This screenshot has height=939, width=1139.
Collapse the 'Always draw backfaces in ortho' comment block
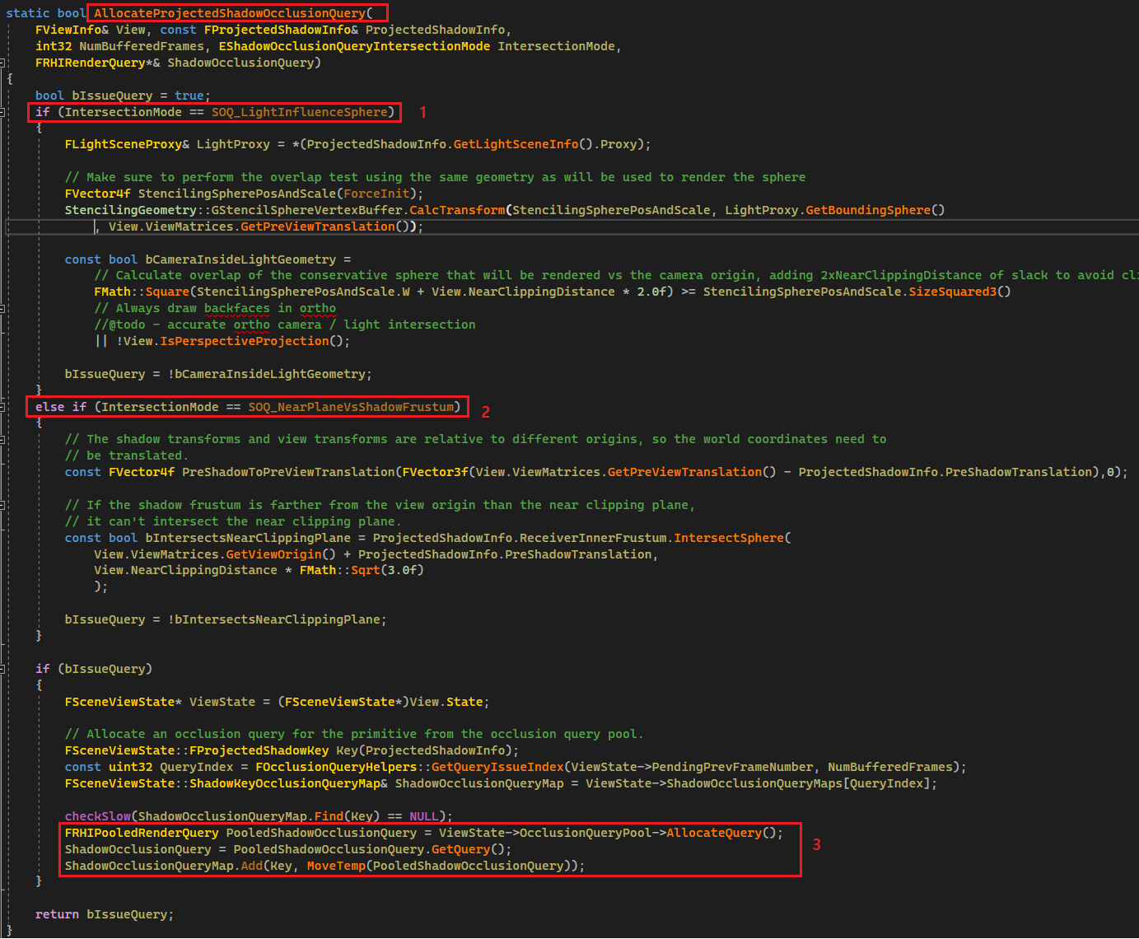point(2,308)
